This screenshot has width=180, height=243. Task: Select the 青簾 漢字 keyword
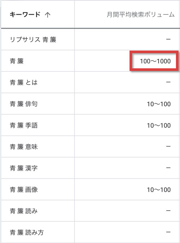(24, 168)
